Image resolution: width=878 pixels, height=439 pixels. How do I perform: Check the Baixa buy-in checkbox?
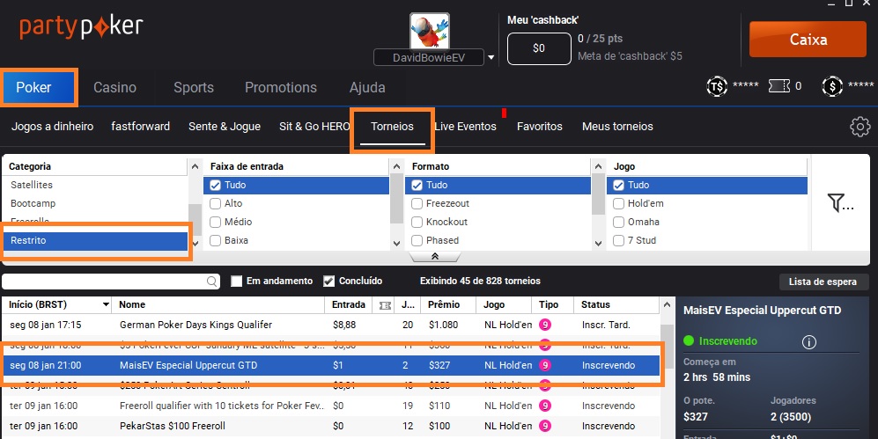click(x=216, y=240)
